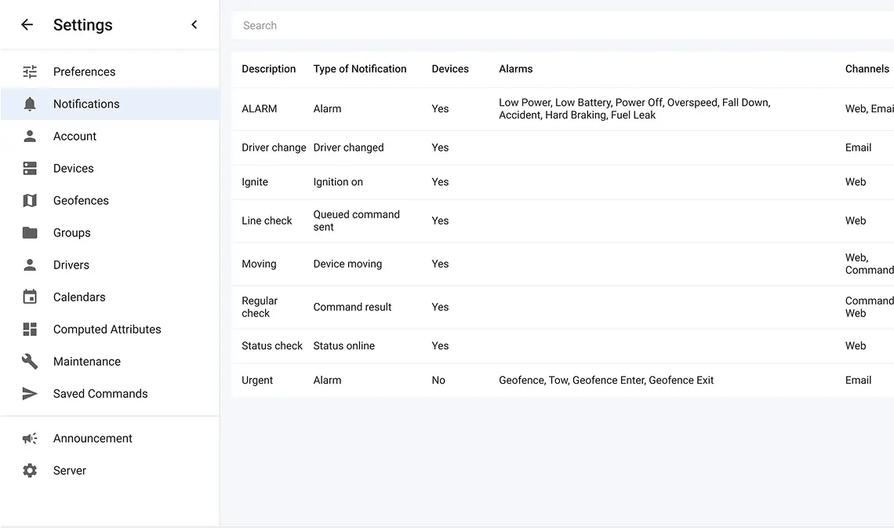Focus the Search input field
This screenshot has height=529, width=894.
[562, 25]
